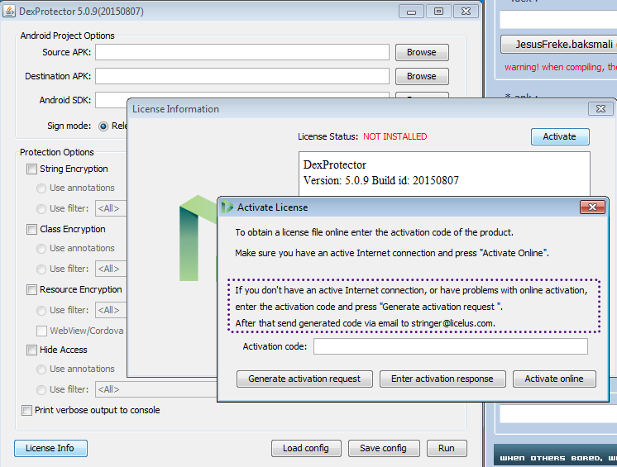Click the stringer@licelus.com email text
The height and width of the screenshot is (467, 617).
pyautogui.click(x=452, y=323)
